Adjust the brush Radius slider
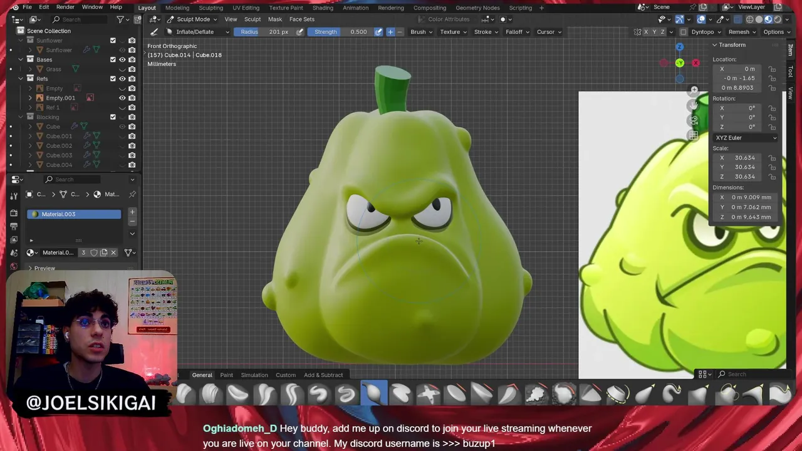This screenshot has height=451, width=802. [x=264, y=32]
